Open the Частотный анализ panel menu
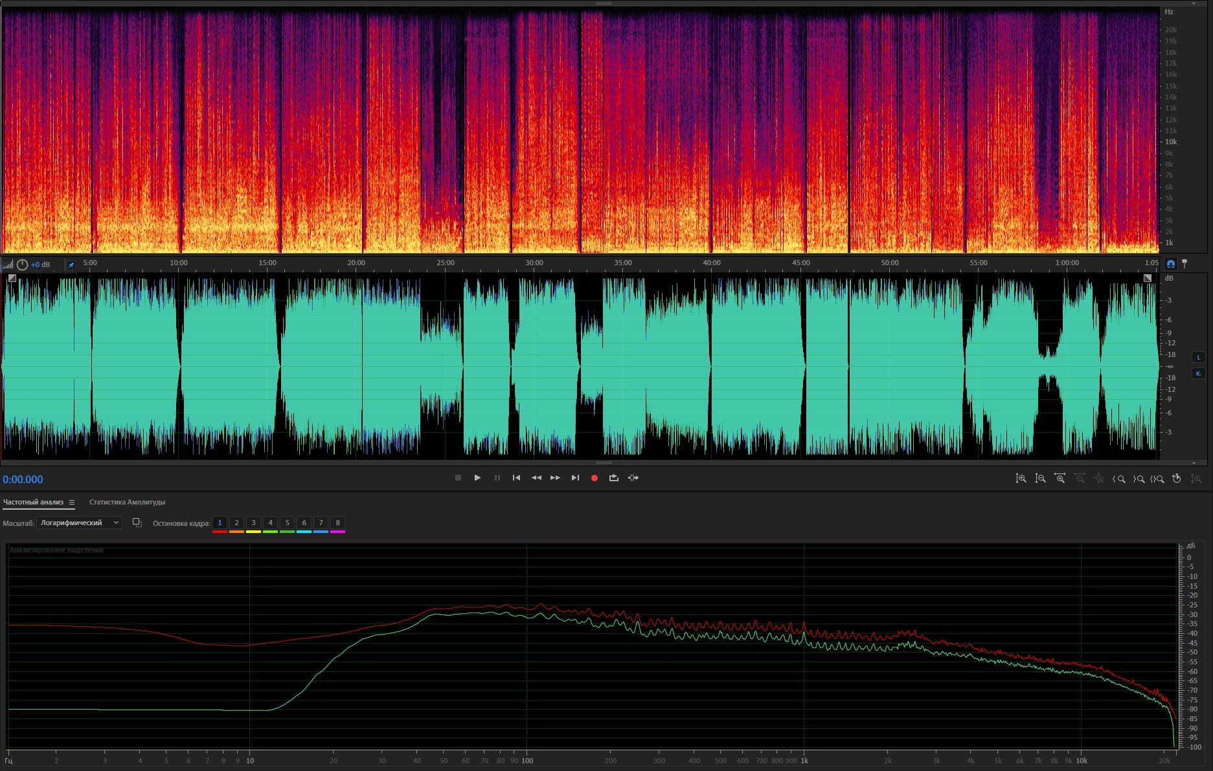Screen dimensions: 1213x771 point(72,503)
